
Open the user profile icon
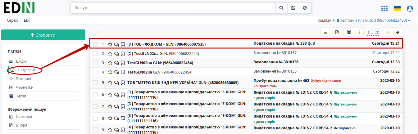point(410,8)
